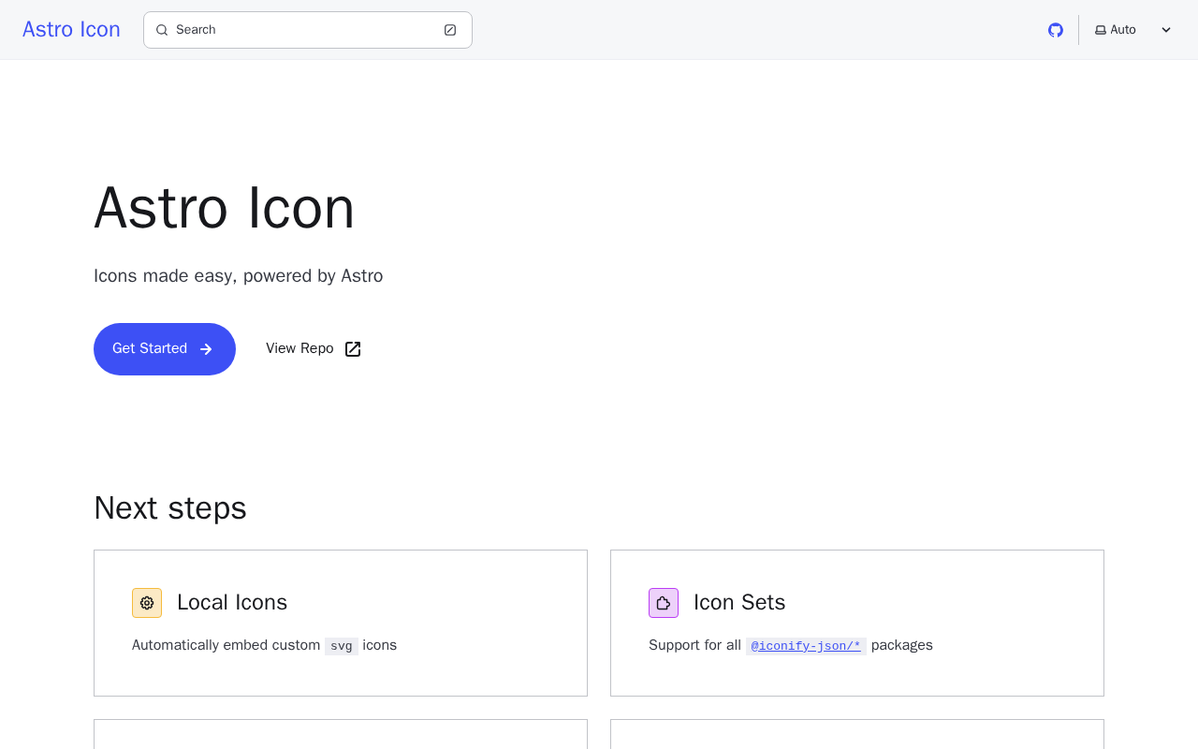The image size is (1198, 749).
Task: Click the Next steps heading
Action: 170,508
